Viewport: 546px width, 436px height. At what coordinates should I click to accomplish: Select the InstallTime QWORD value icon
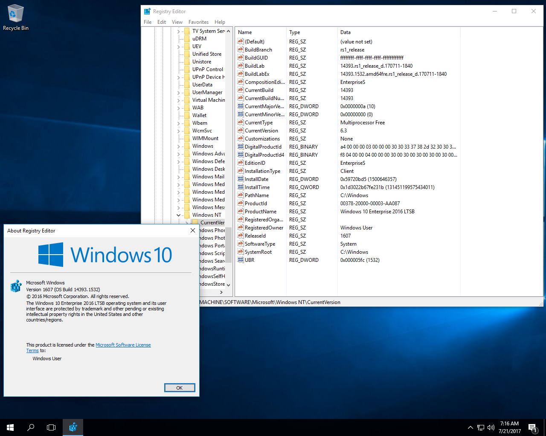241,187
